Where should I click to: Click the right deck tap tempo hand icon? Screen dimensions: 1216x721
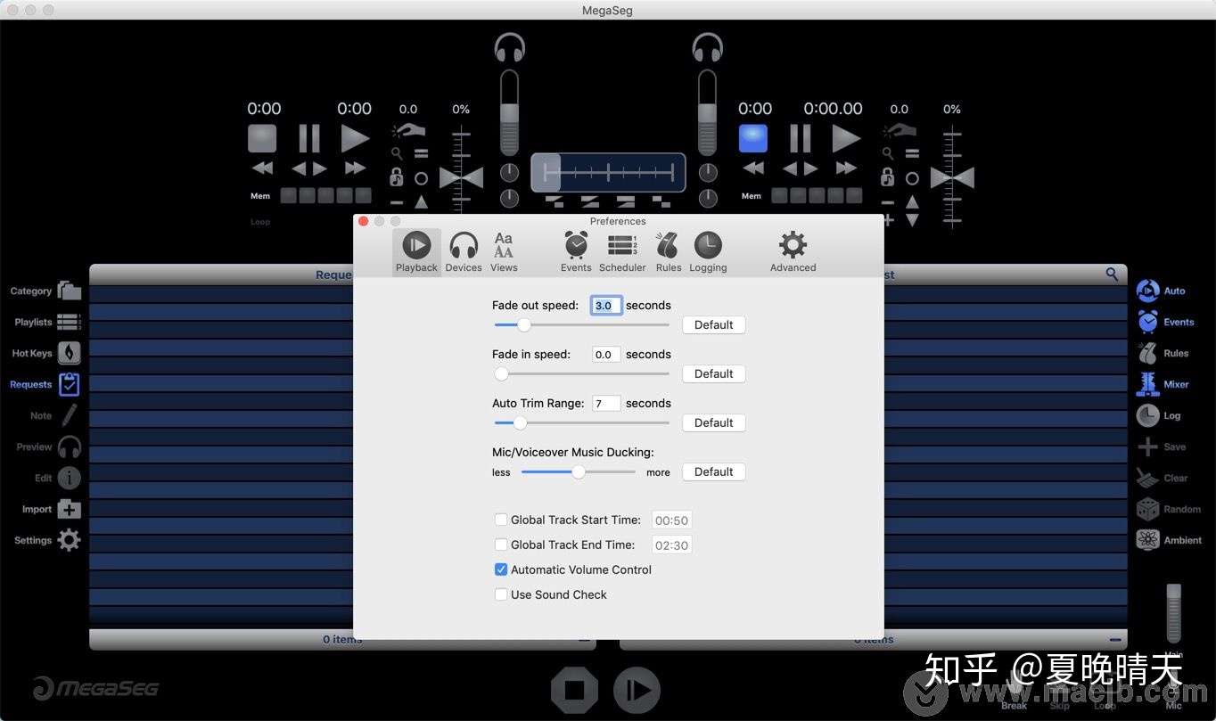coord(900,131)
